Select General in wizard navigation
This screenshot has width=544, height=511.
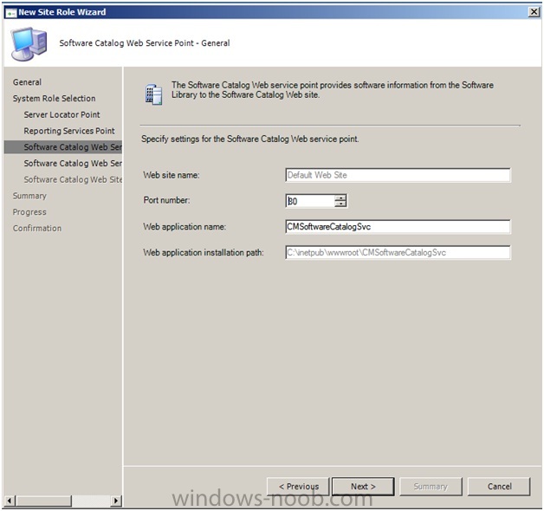27,82
